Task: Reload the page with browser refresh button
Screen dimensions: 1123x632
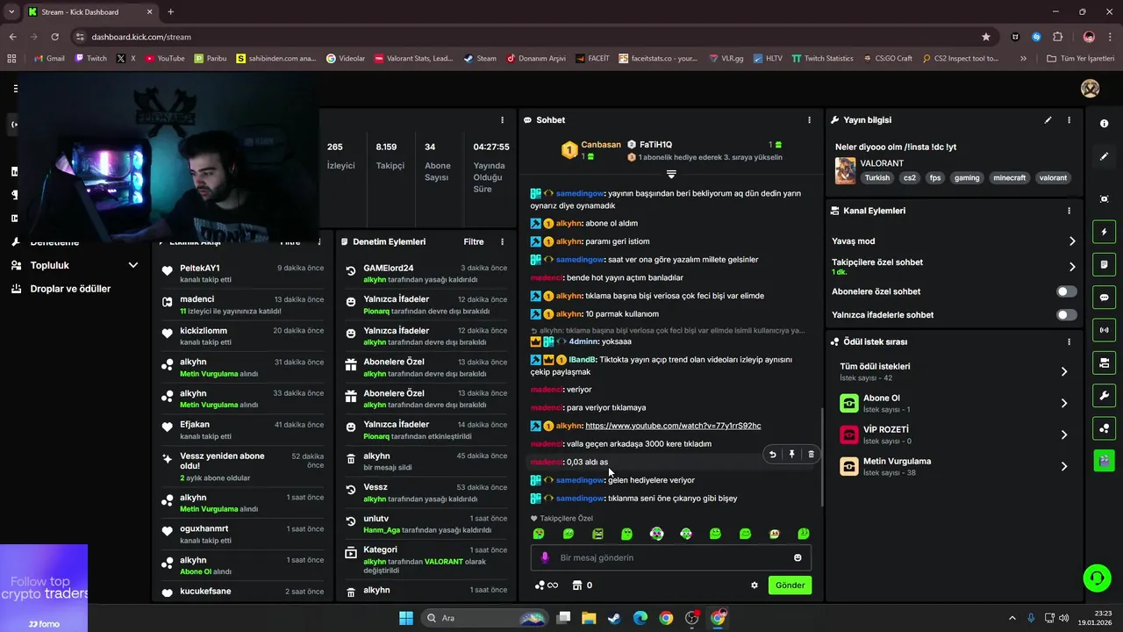Action: point(54,37)
